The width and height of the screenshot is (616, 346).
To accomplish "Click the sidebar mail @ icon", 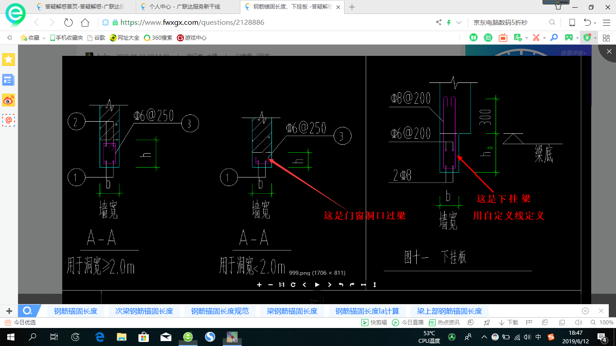I will [x=9, y=120].
